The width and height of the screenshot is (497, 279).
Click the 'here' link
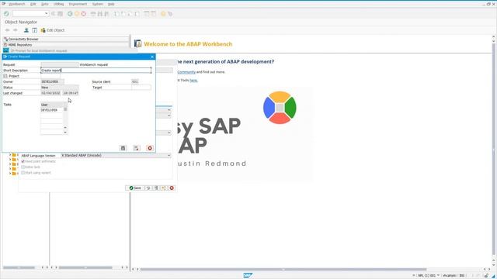click(193, 81)
